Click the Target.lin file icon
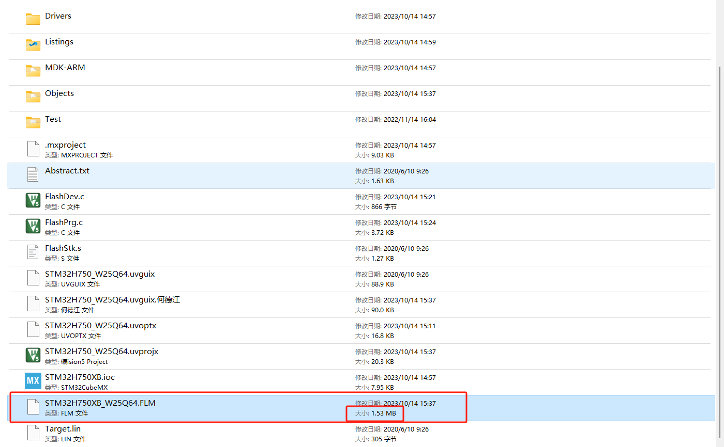Image resolution: width=724 pixels, height=447 pixels. tap(33, 433)
